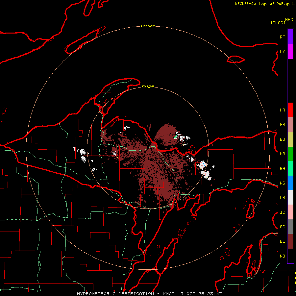Click the HR legend label

coord(282,154)
